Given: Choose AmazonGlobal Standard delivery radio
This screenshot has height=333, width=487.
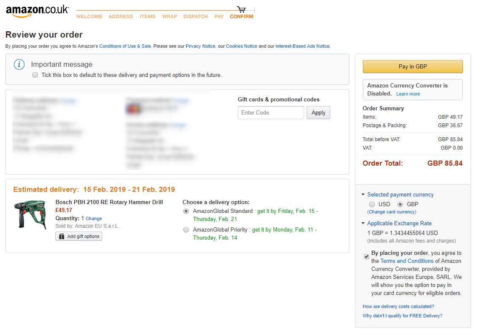Looking at the screenshot, I should click(x=186, y=211).
